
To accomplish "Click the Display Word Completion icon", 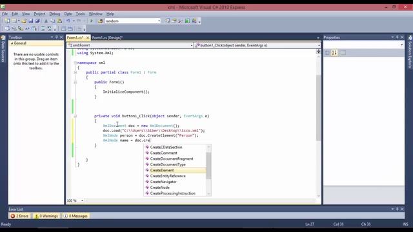I will coord(27,28).
